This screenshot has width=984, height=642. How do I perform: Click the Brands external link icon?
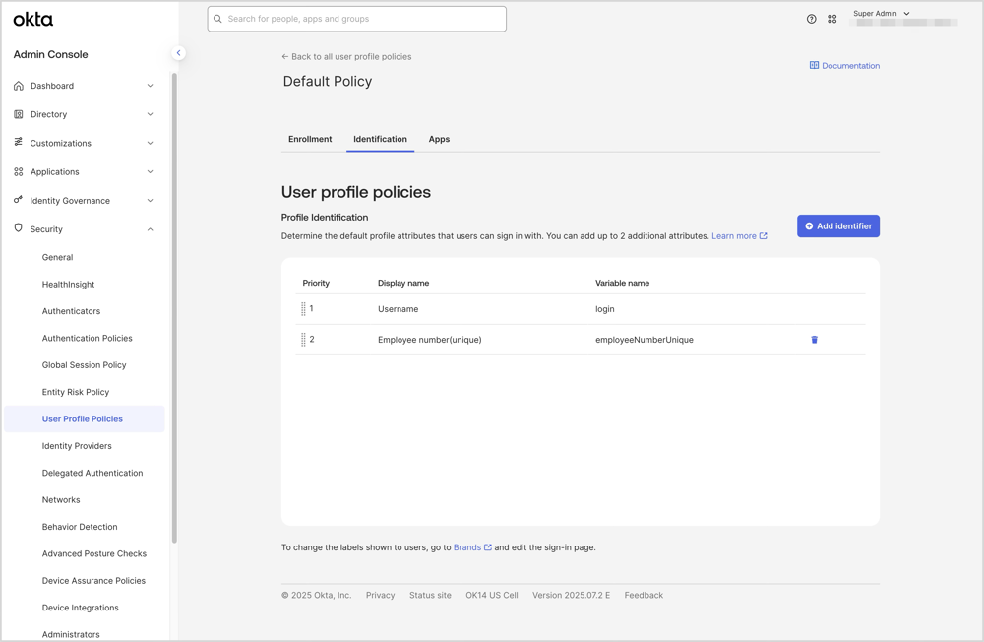coord(488,547)
